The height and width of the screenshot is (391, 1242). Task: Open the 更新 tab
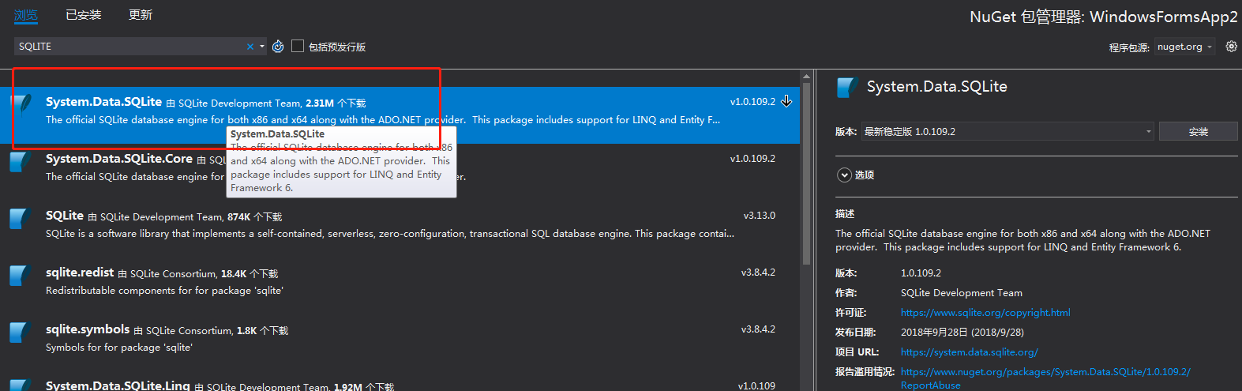141,14
